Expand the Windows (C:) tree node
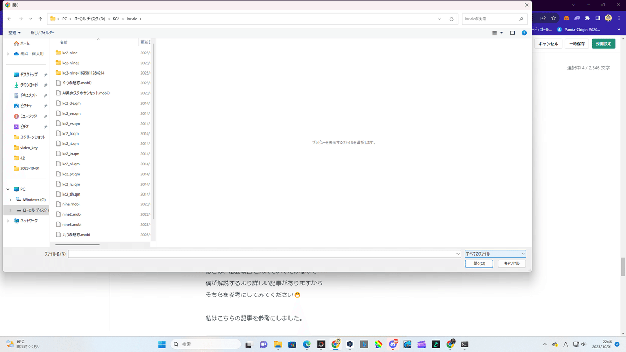 coord(10,200)
